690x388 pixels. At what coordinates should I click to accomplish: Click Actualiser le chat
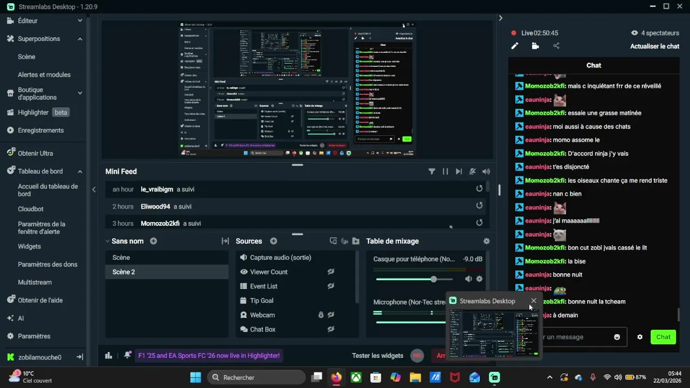(x=654, y=46)
